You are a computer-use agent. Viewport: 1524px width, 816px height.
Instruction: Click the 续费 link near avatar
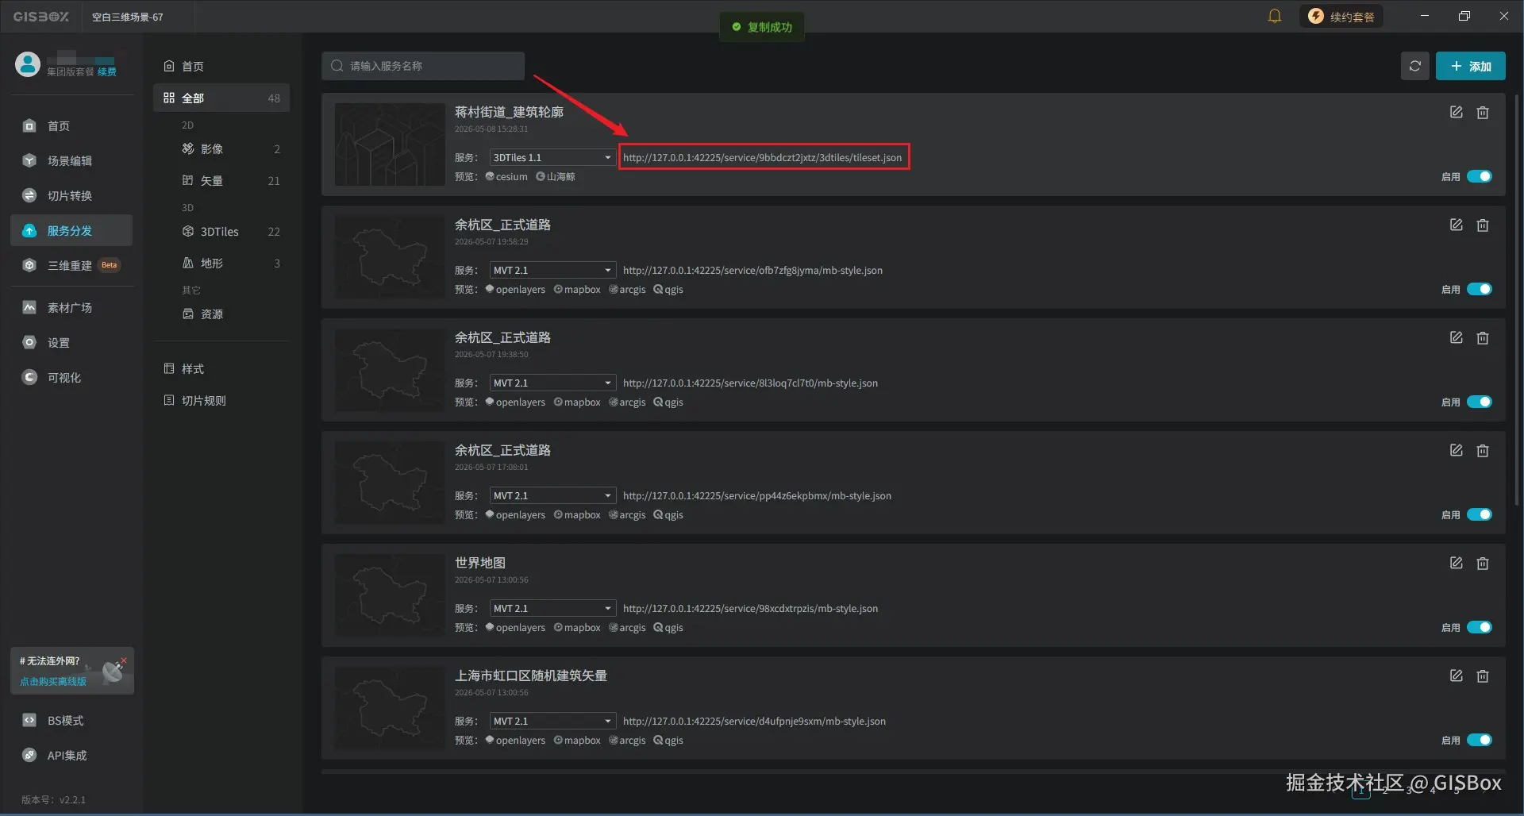click(107, 71)
